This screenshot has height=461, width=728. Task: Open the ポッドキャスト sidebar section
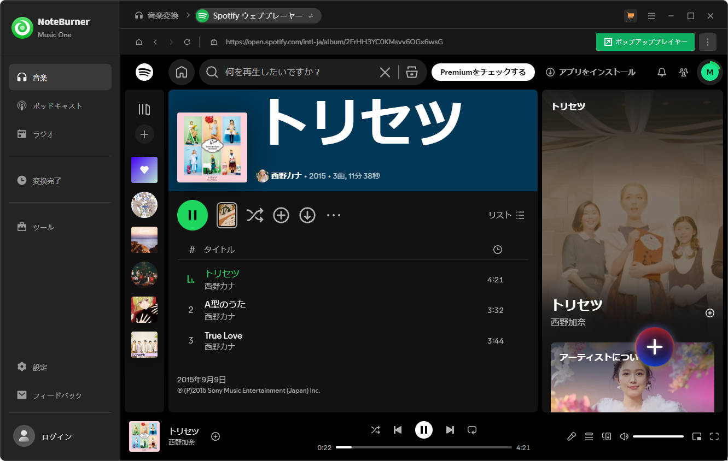point(60,105)
